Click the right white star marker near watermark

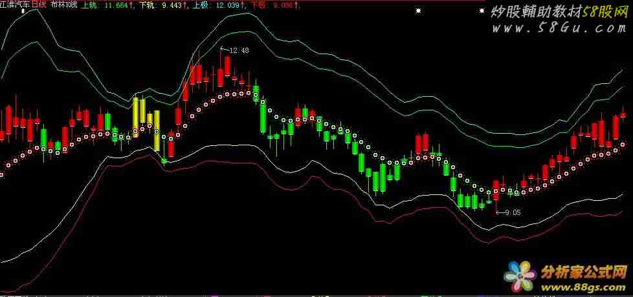481,11
